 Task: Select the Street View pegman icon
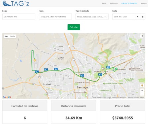tap(142, 86)
